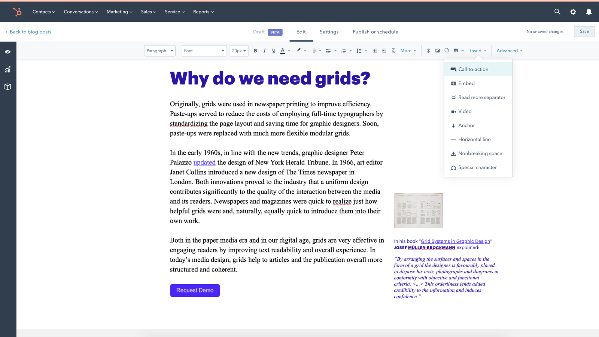
Task: Toggle bold formatting in the toolbar
Action: [x=255, y=51]
